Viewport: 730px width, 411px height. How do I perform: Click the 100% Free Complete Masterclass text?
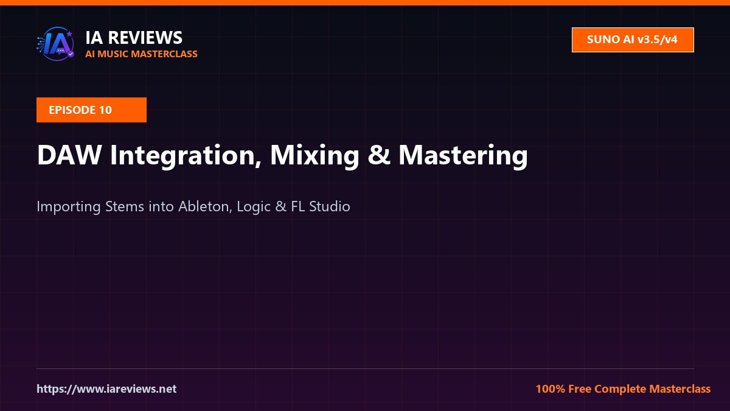point(623,388)
